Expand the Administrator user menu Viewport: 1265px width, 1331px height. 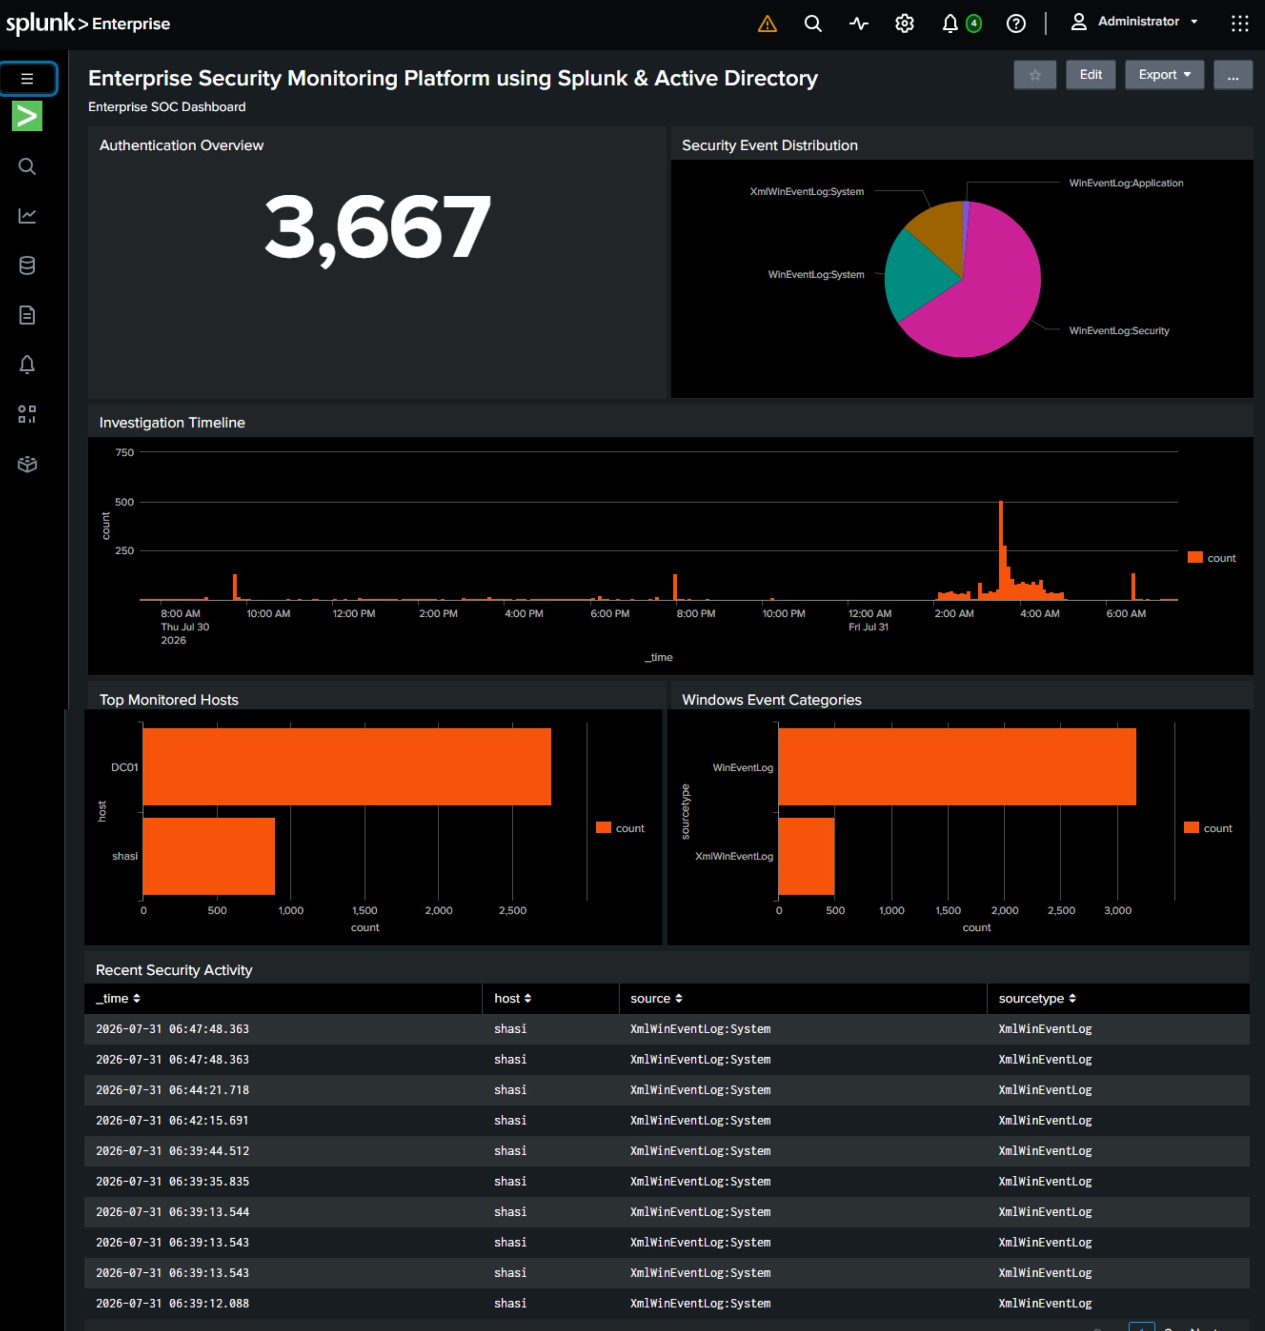1135,22
